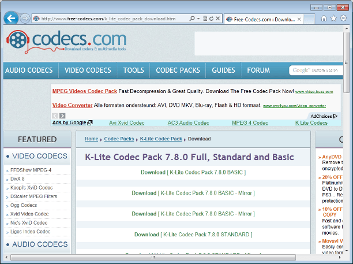
Task: Open the AUDIO CODECS navigation menu
Action: pyautogui.click(x=29, y=70)
